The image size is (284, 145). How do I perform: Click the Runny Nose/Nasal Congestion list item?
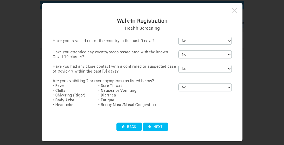click(x=127, y=105)
